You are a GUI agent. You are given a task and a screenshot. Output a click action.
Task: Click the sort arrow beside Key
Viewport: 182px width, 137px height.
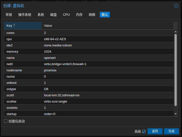[14, 26]
